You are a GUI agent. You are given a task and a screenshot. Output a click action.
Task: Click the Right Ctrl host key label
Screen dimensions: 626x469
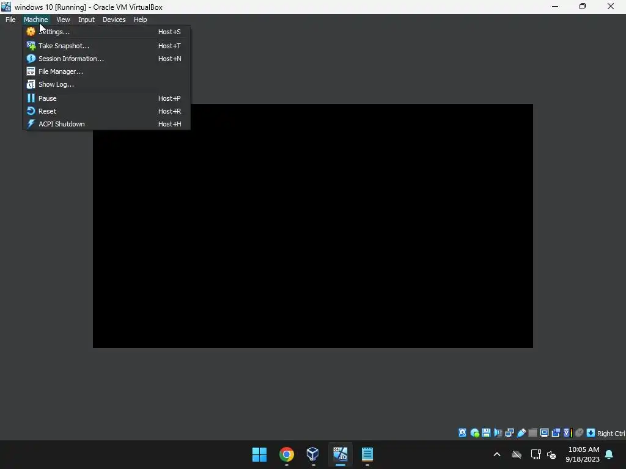[x=611, y=433]
